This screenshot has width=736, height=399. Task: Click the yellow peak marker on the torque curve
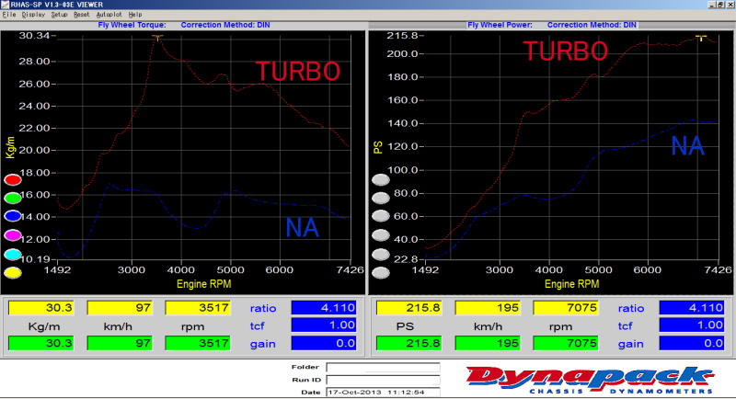157,38
